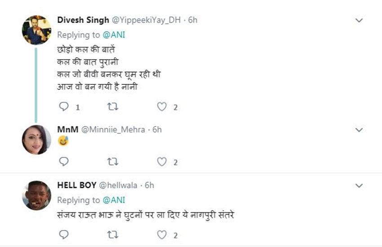View HELL BOY's profile avatar
This screenshot has height=247, width=382.
pyautogui.click(x=36, y=196)
